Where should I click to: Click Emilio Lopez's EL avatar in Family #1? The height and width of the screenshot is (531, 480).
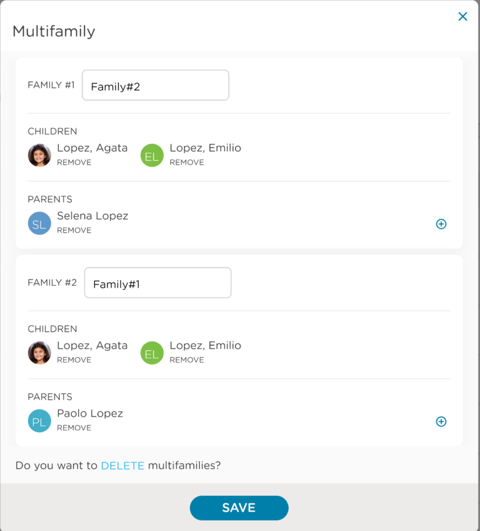152,155
